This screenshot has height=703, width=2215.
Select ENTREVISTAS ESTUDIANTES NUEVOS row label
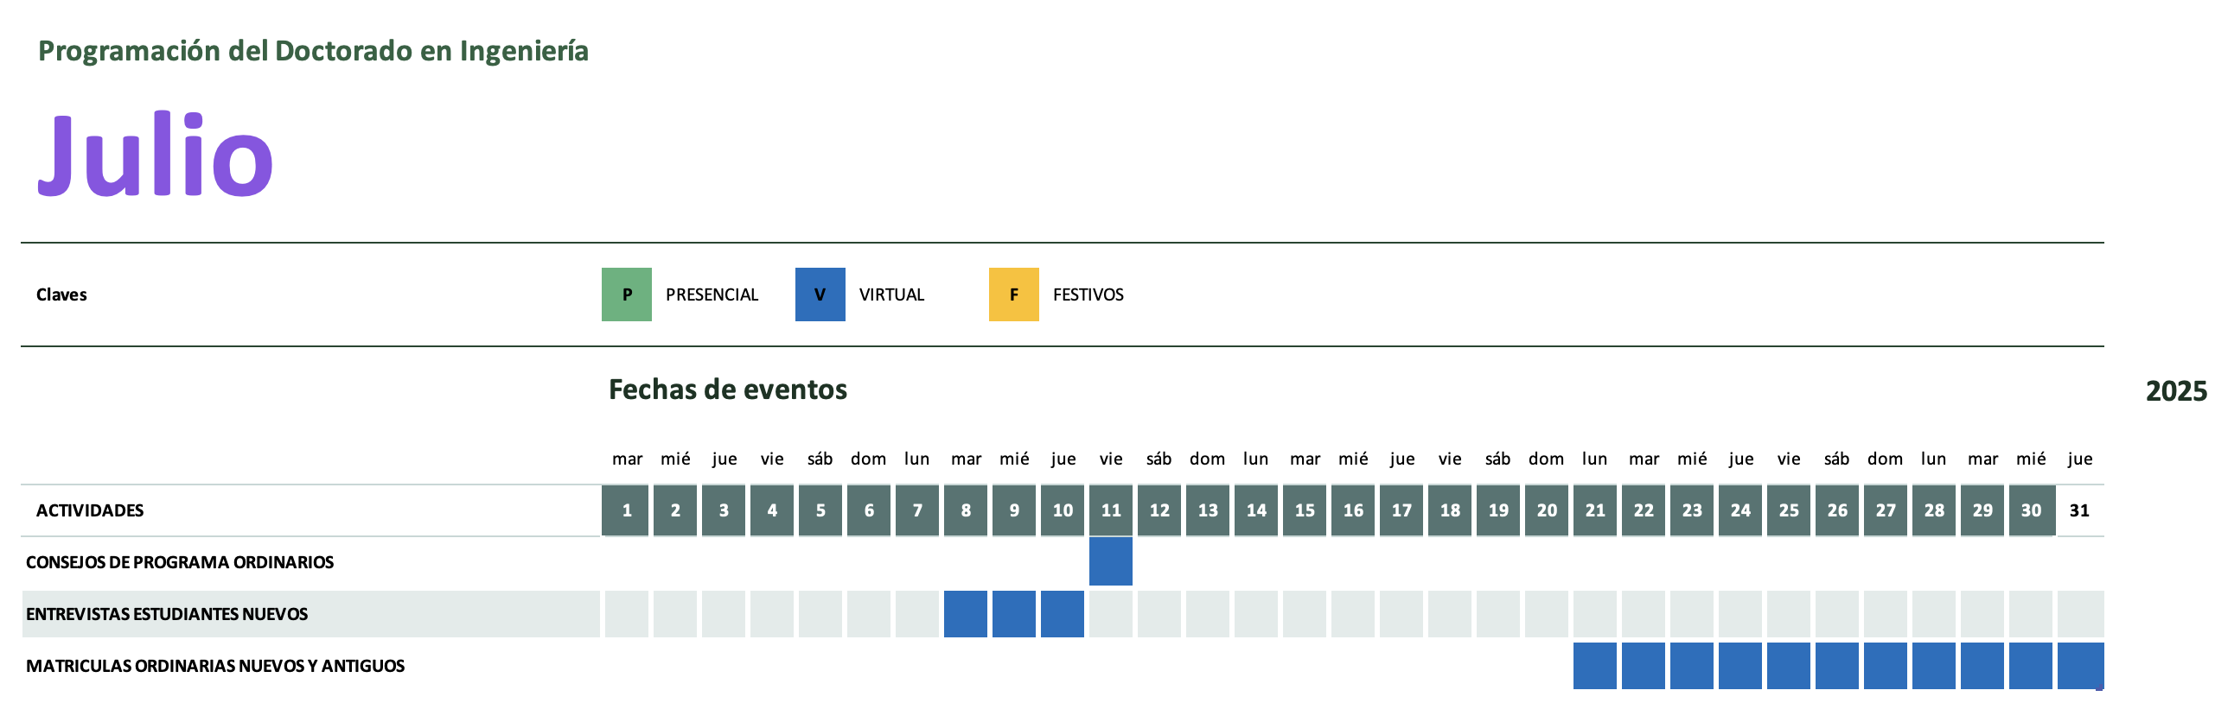167,614
